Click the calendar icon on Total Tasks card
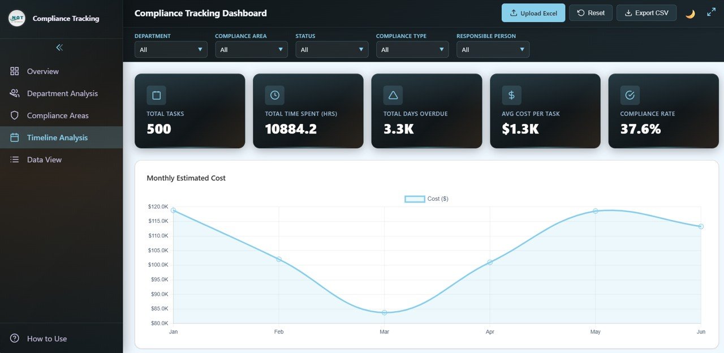Image resolution: width=724 pixels, height=353 pixels. 156,95
